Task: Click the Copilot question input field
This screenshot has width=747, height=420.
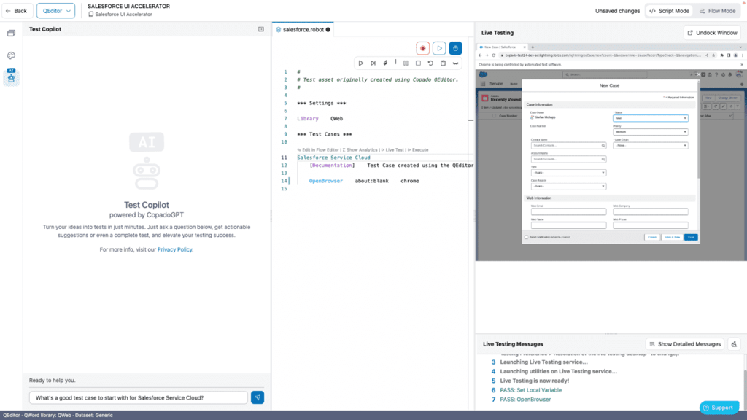Action: (138, 397)
